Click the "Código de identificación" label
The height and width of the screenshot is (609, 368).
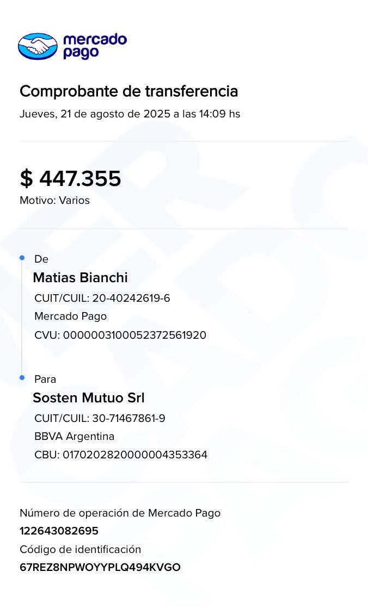(80, 549)
